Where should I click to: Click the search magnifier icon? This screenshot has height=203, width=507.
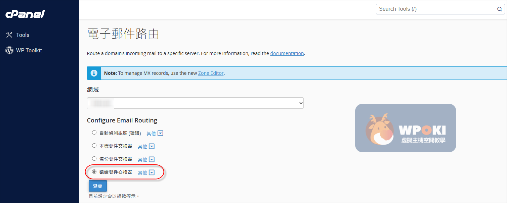click(500, 9)
